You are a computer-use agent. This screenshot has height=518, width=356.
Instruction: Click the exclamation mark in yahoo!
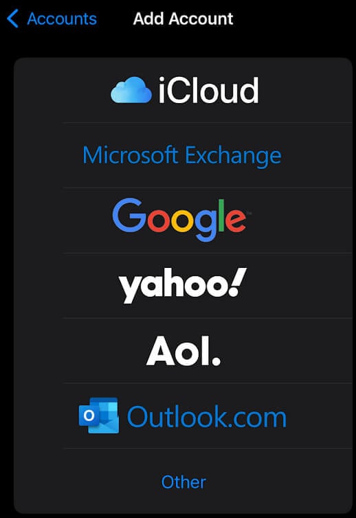[238, 282]
